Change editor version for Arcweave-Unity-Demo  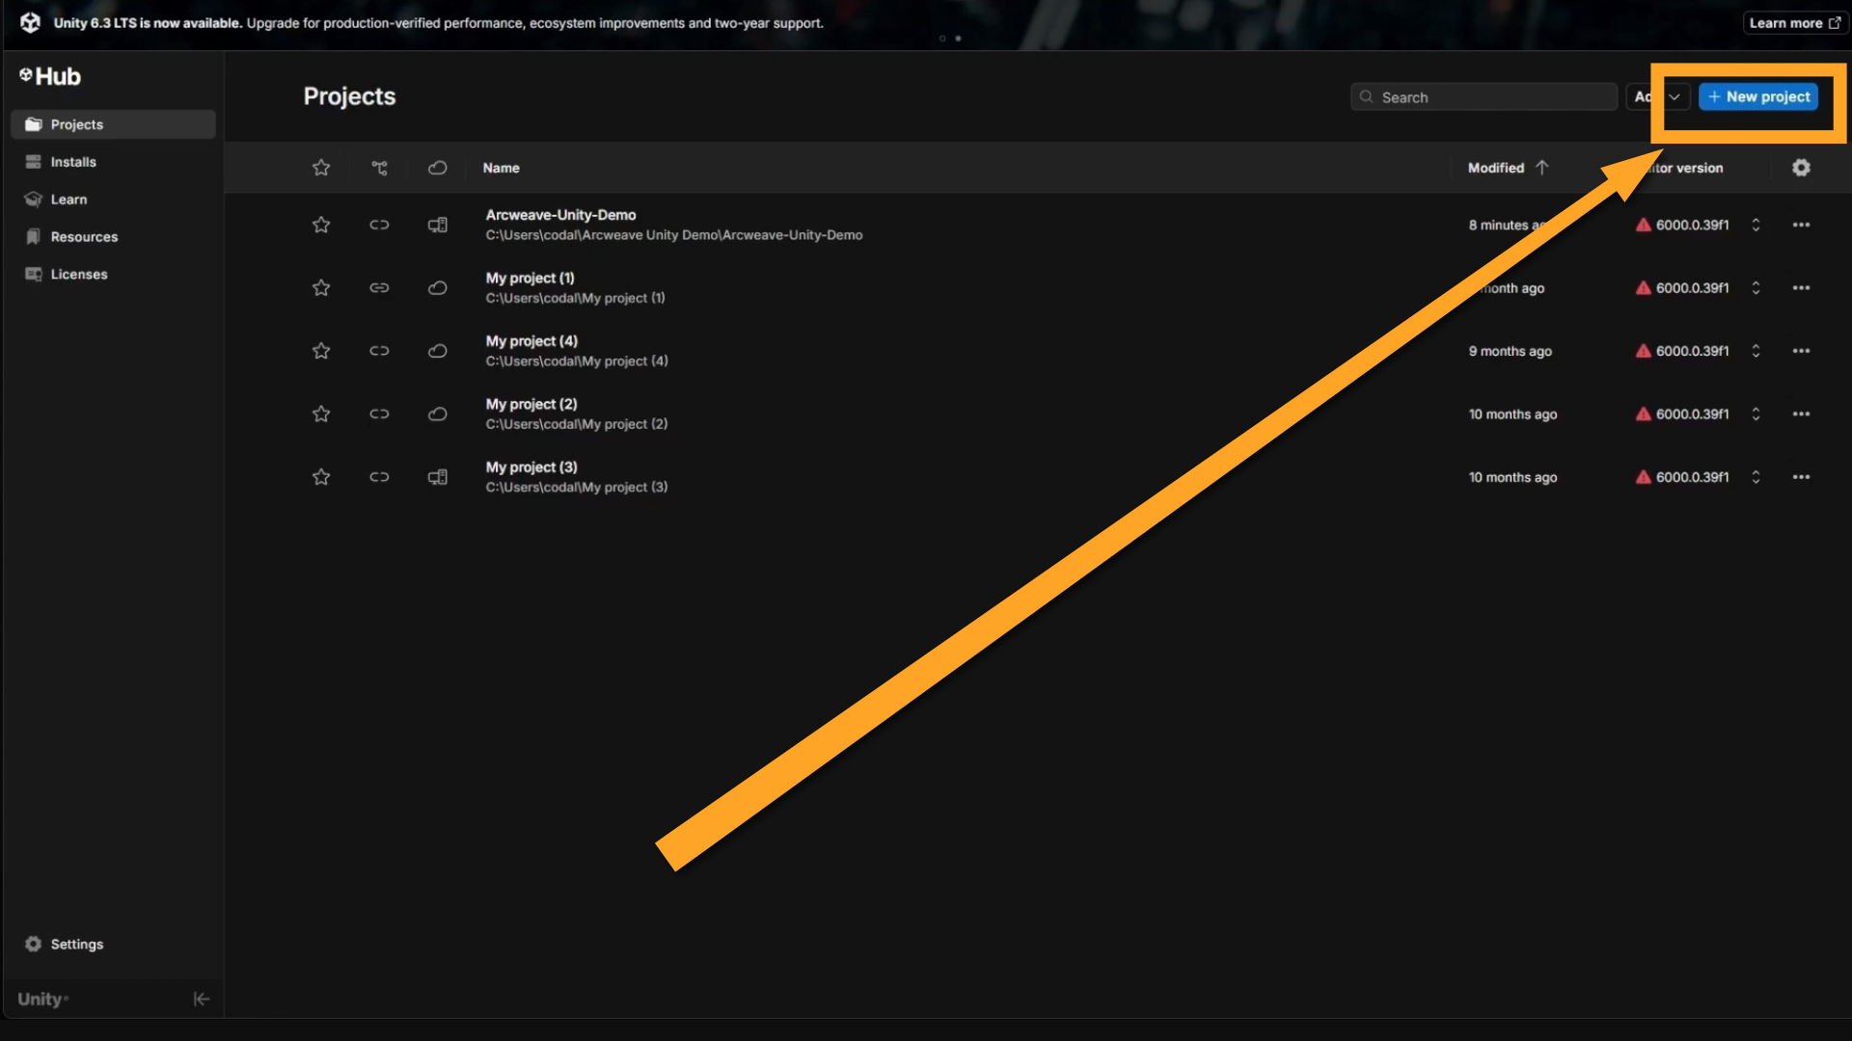[1756, 225]
